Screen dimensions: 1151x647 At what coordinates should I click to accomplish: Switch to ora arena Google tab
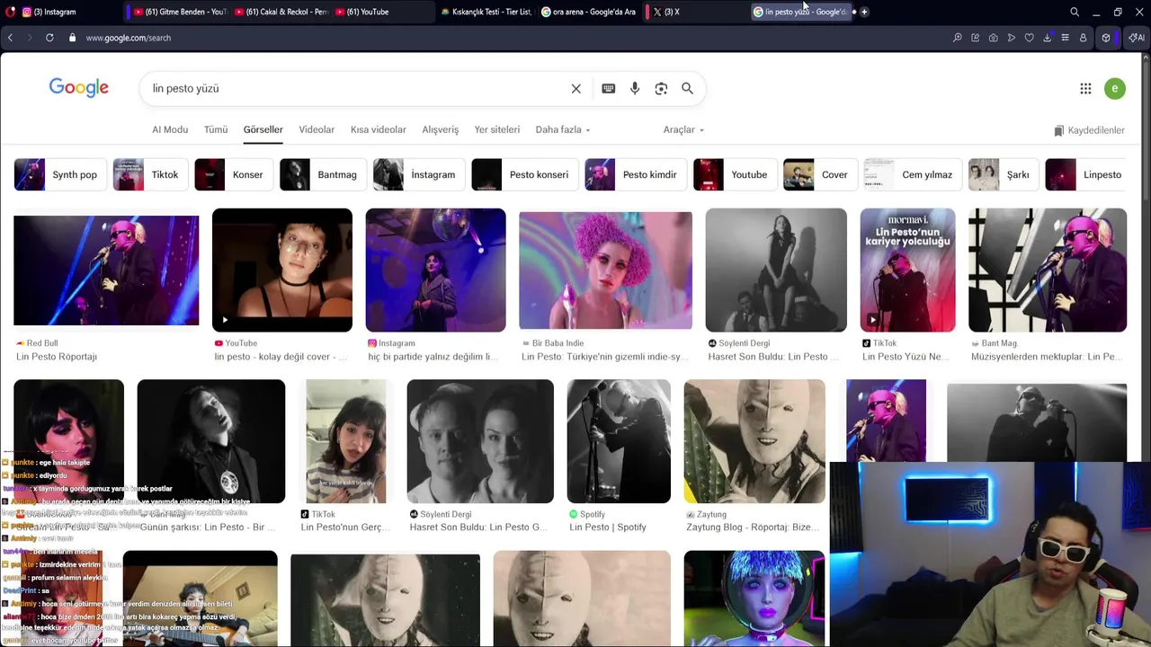[588, 12]
